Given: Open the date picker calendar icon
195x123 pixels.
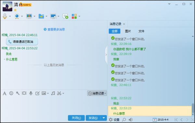Looking at the screenshot, I should point(155,120).
